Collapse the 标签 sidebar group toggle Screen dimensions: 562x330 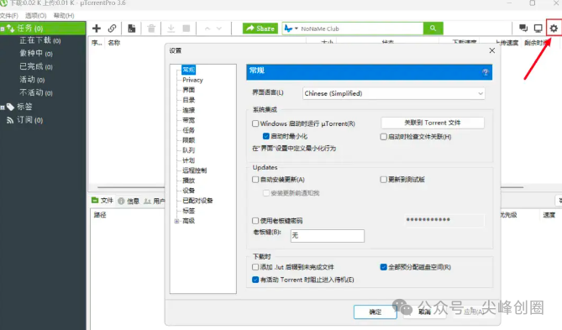3,107
